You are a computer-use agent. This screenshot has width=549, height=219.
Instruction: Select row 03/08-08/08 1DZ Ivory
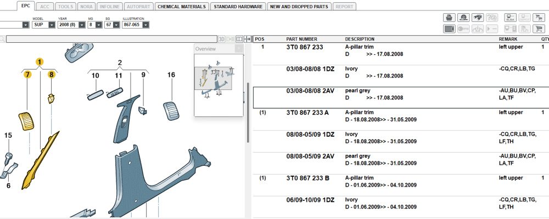pos(401,76)
